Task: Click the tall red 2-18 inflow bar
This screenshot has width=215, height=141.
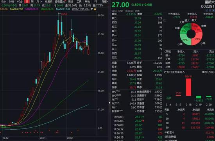Action: tap(188, 87)
